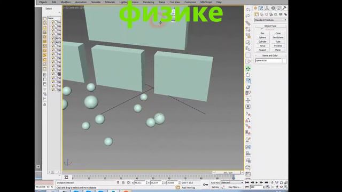Click the selection lock padlock icon

[123, 182]
